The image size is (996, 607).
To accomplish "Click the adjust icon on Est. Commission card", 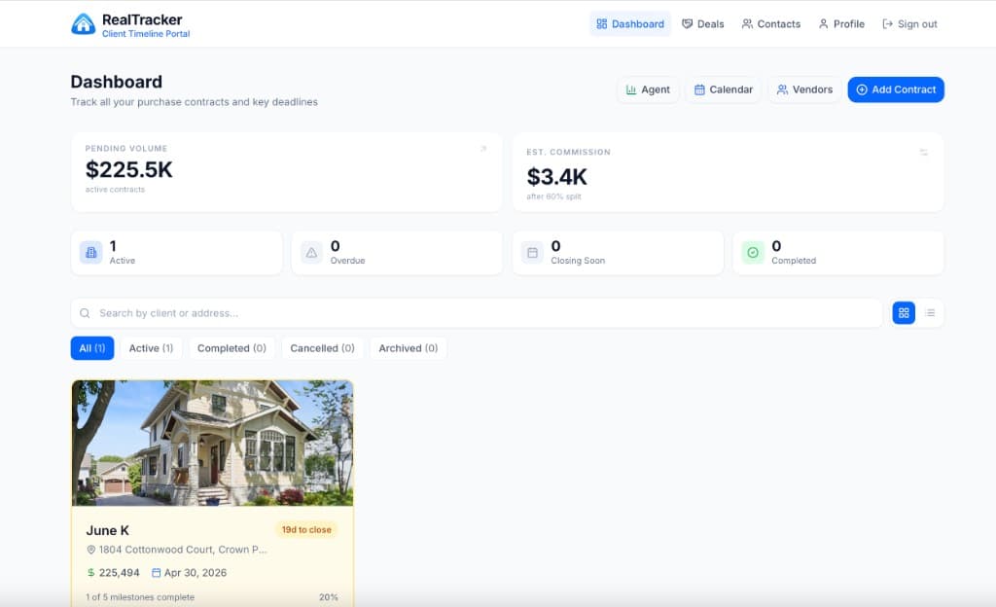I will click(x=923, y=153).
